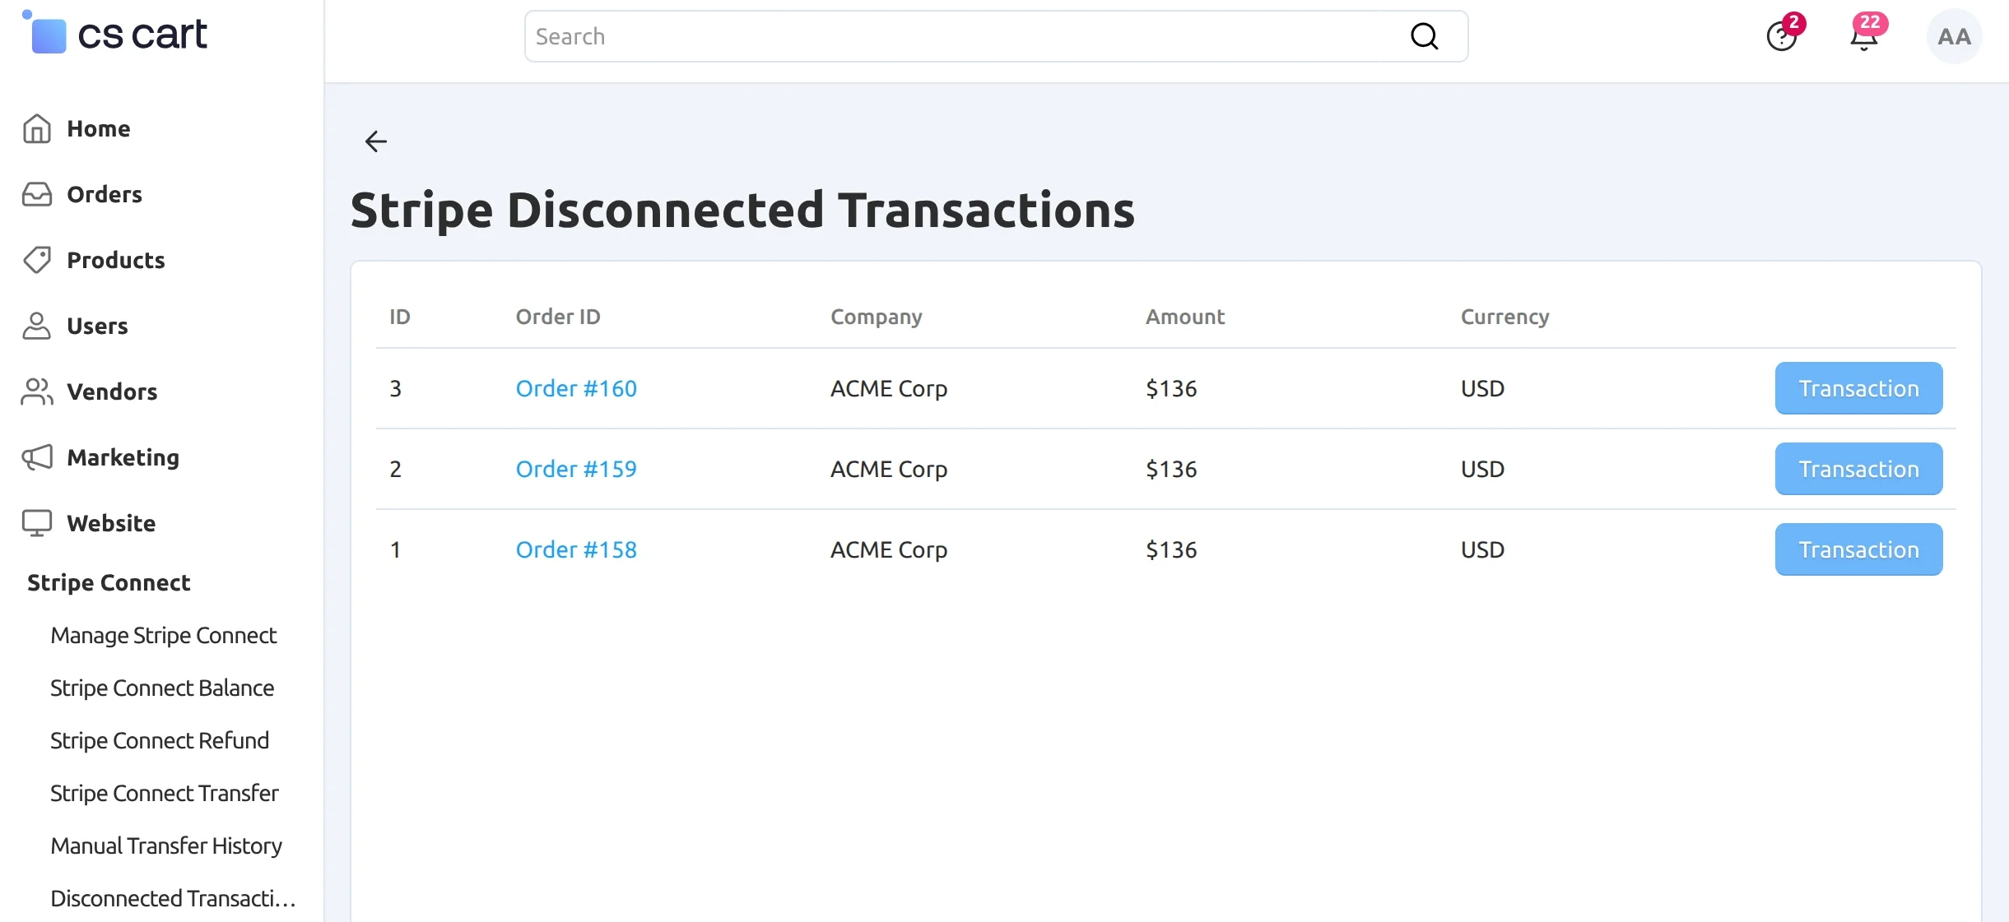Open the Products menu item
The width and height of the screenshot is (2009, 922).
(116, 260)
